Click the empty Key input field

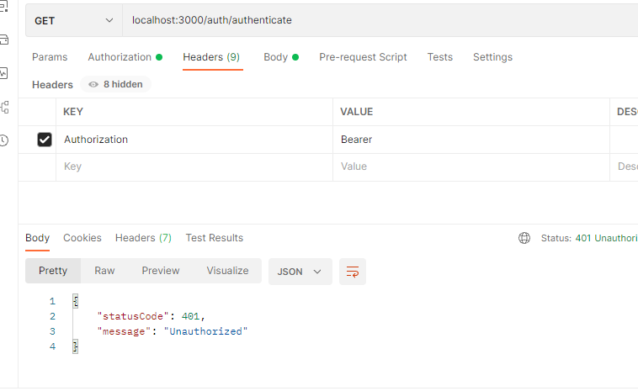(x=194, y=166)
